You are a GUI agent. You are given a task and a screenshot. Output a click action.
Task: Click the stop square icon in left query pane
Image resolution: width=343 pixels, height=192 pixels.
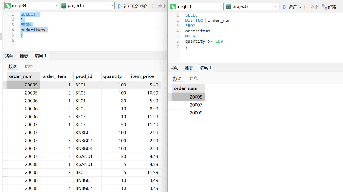[154, 6]
